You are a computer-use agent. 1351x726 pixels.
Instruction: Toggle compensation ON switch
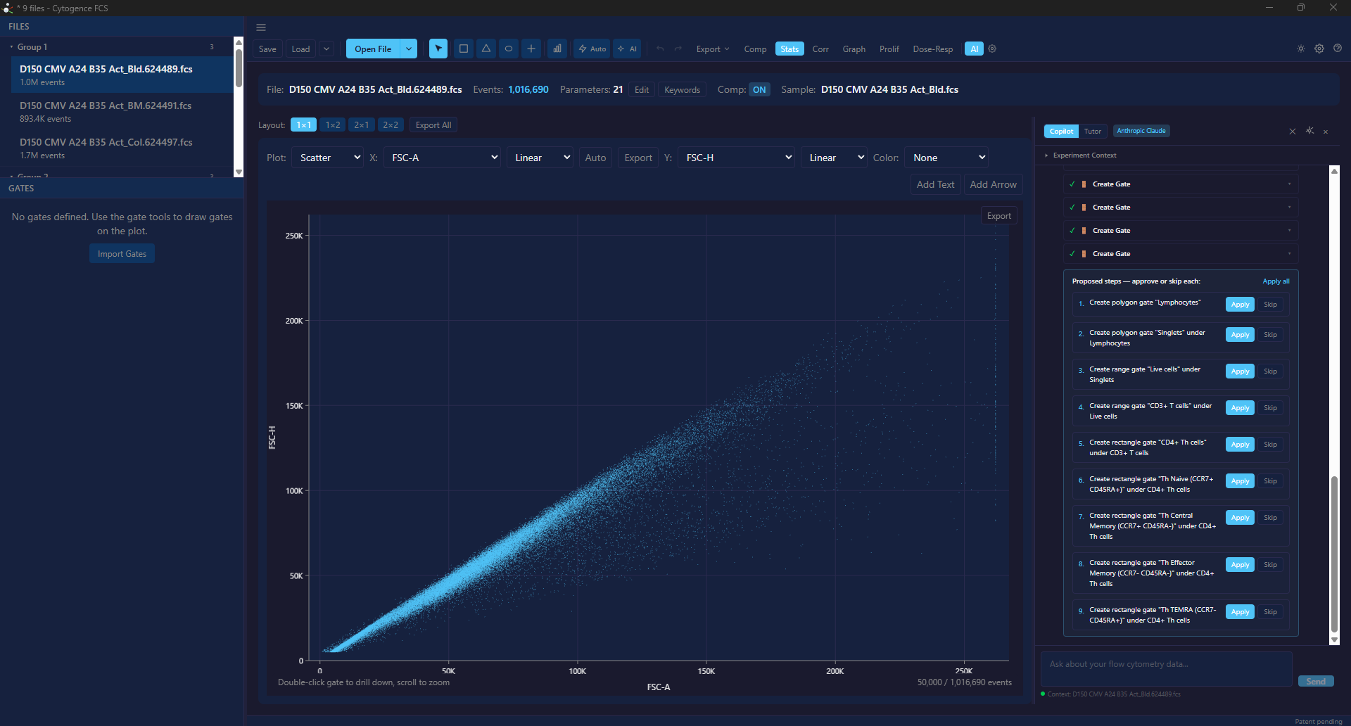tap(759, 89)
